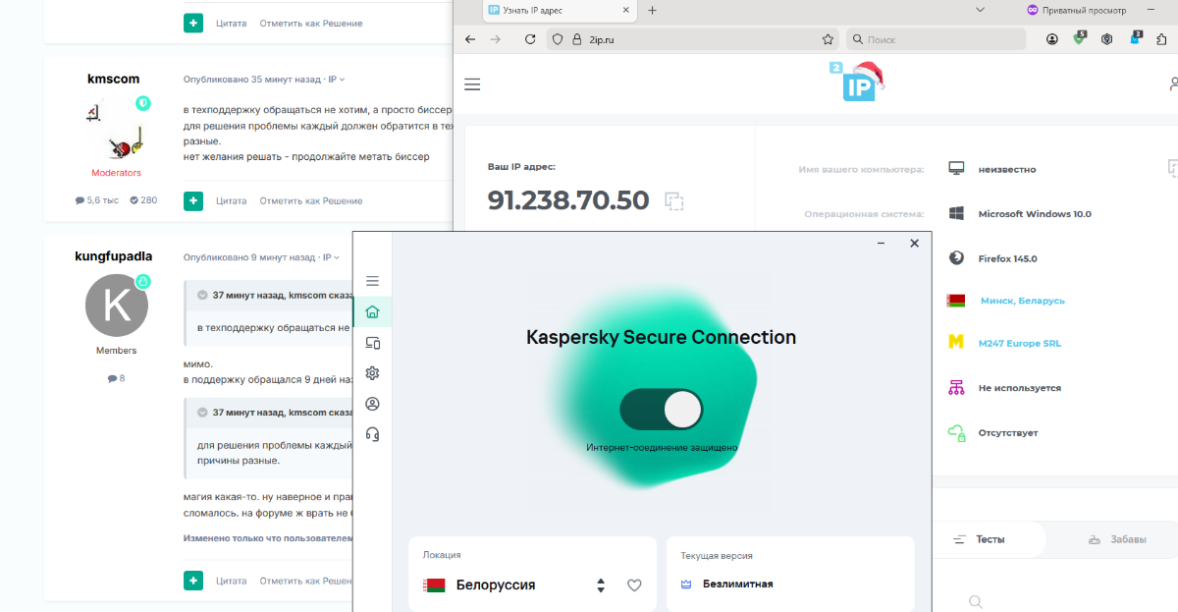Reload the 2ip.ru page
Screen dimensions: 1178x612
click(x=530, y=39)
